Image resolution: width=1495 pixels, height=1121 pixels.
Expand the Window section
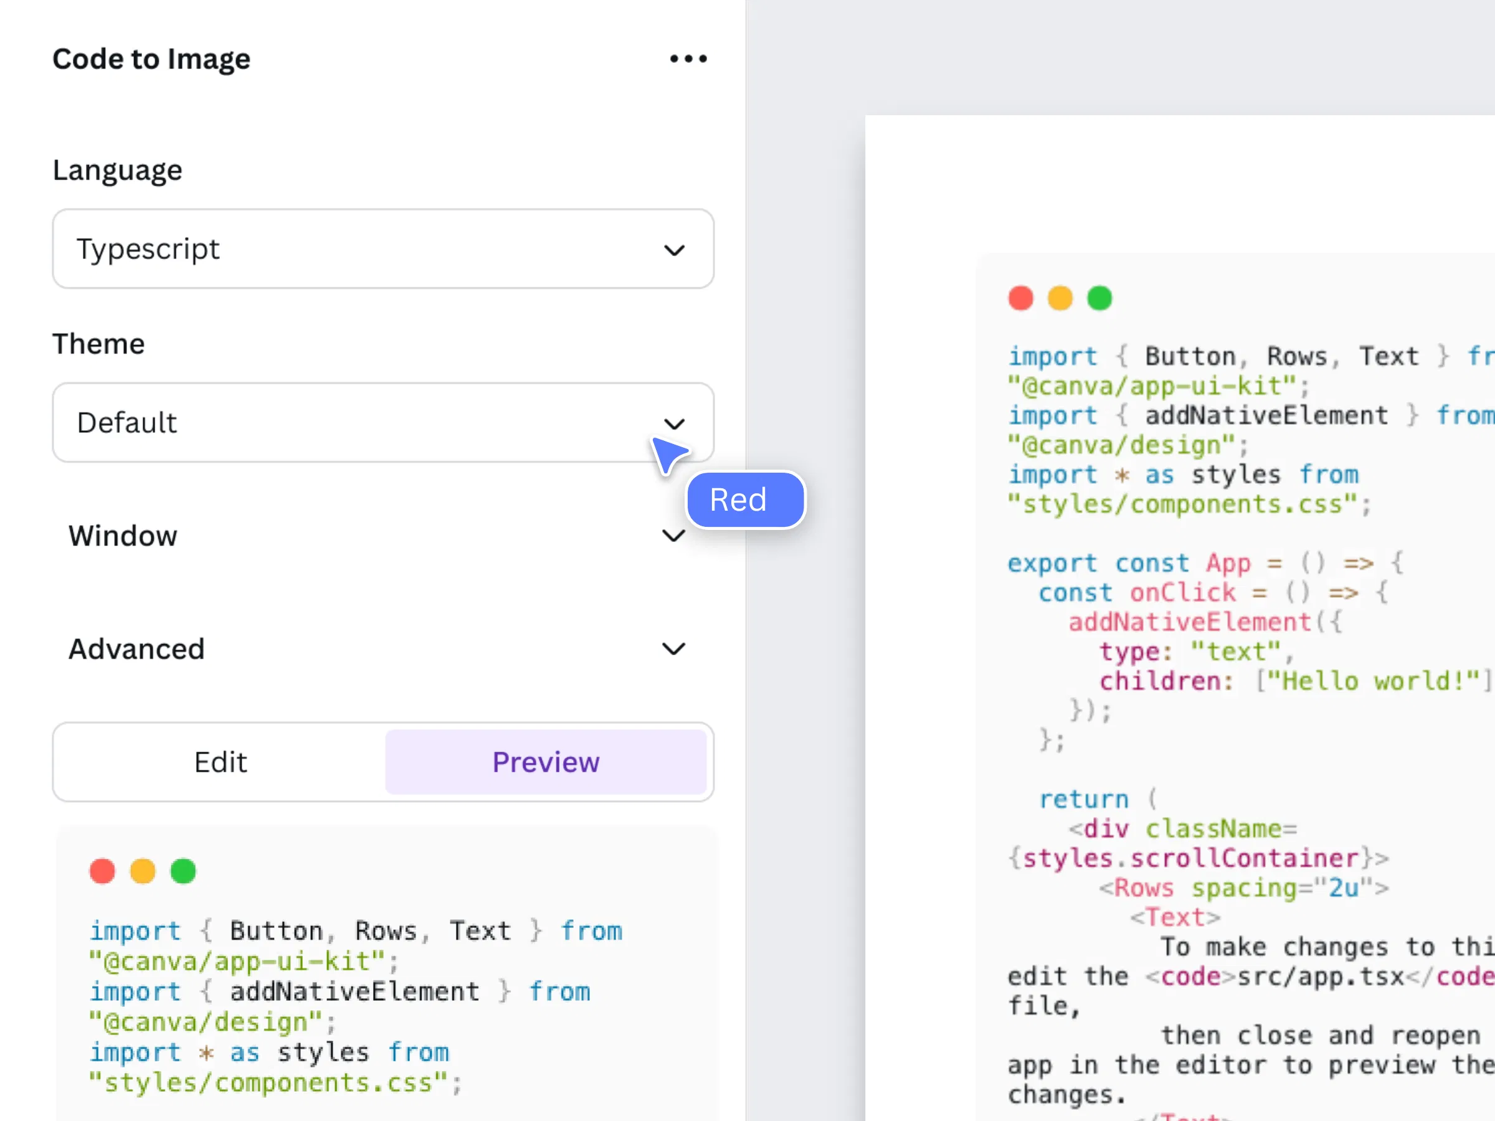coord(383,536)
